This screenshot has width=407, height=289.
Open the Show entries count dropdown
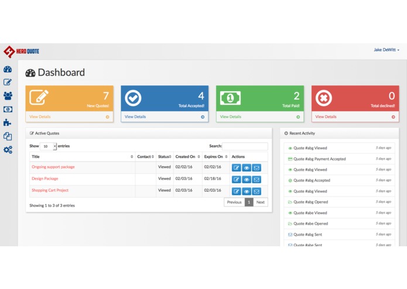point(48,146)
